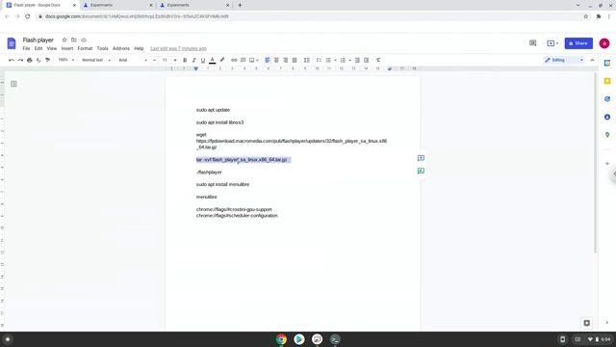Image resolution: width=616 pixels, height=347 pixels.
Task: Open the Help menu
Action: (139, 48)
